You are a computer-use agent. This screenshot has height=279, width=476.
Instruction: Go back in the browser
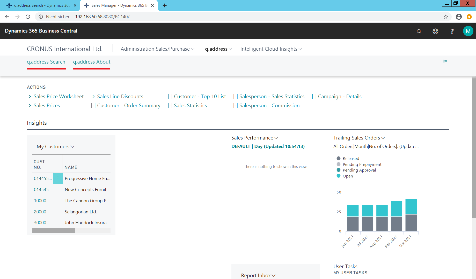[7, 17]
